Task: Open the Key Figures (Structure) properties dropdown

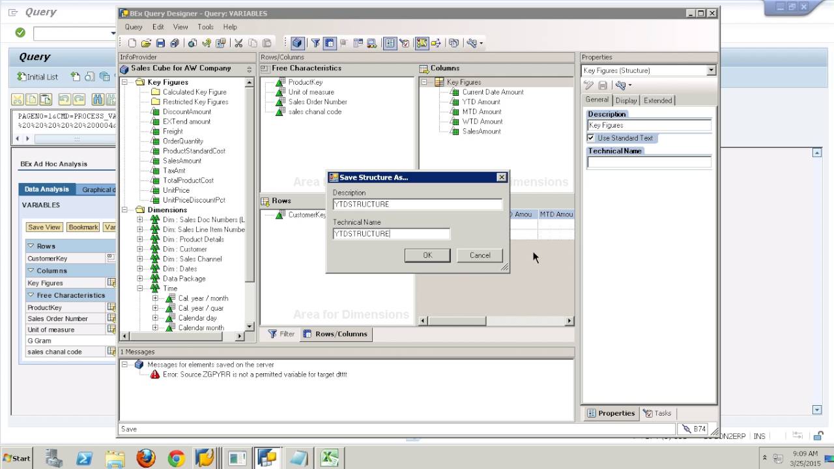Action: pos(711,70)
